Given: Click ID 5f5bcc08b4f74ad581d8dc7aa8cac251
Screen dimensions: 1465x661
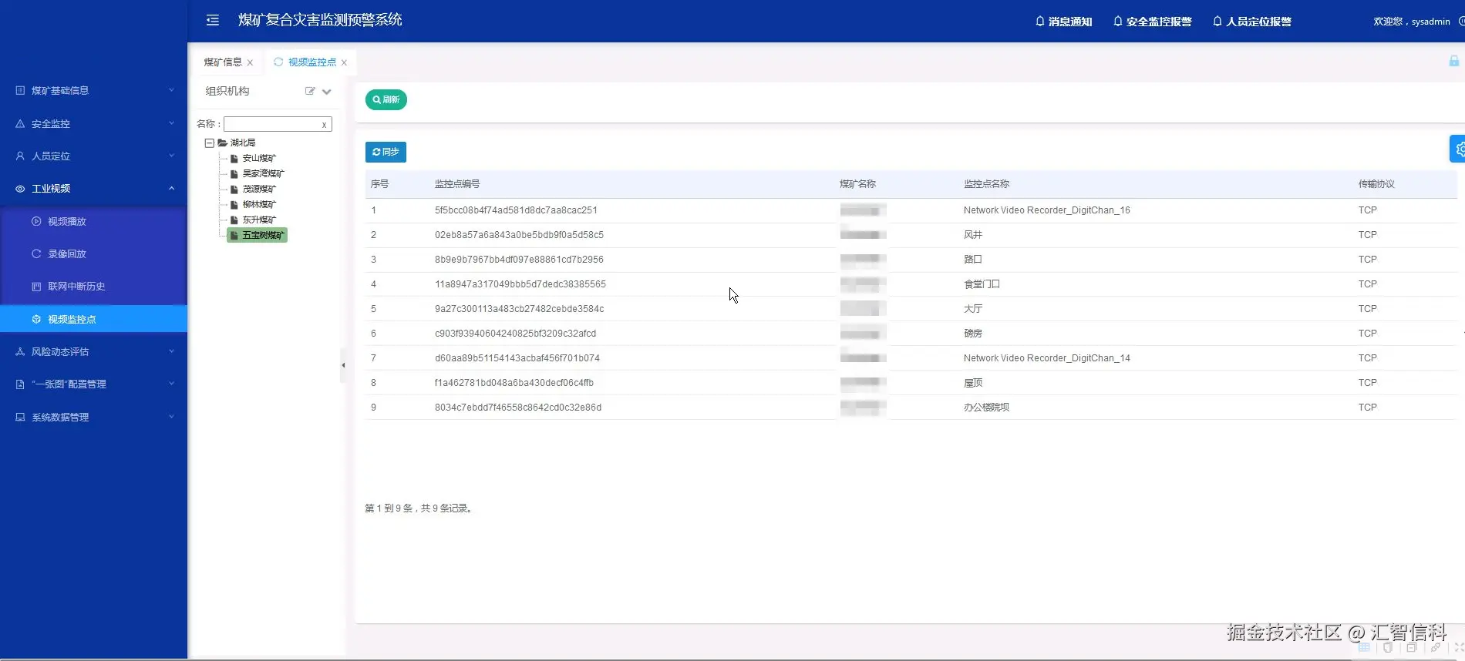Looking at the screenshot, I should [x=516, y=210].
